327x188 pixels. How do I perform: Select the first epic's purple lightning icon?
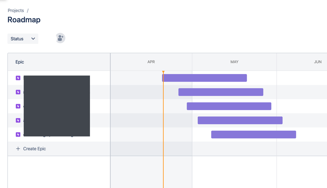18,78
